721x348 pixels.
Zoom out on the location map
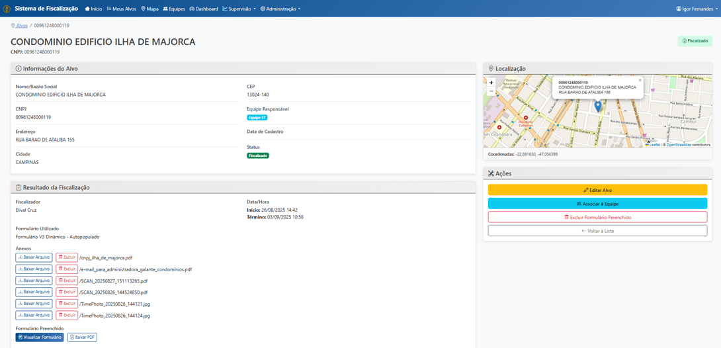491,92
